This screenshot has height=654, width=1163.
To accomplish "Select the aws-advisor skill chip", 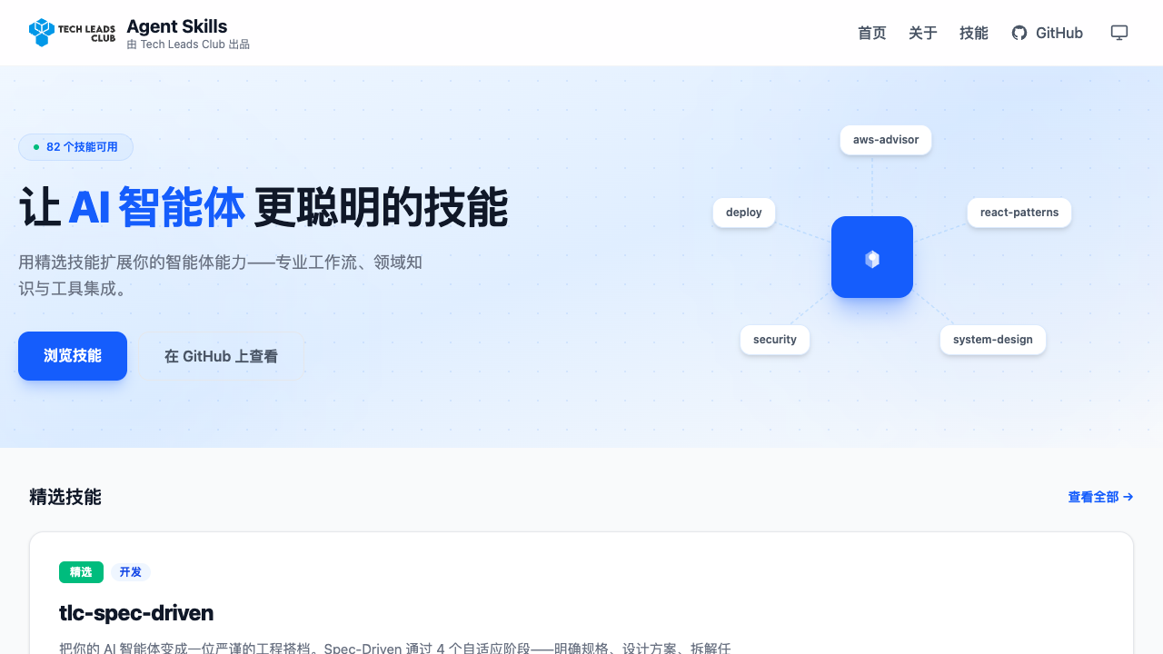I will pyautogui.click(x=886, y=140).
